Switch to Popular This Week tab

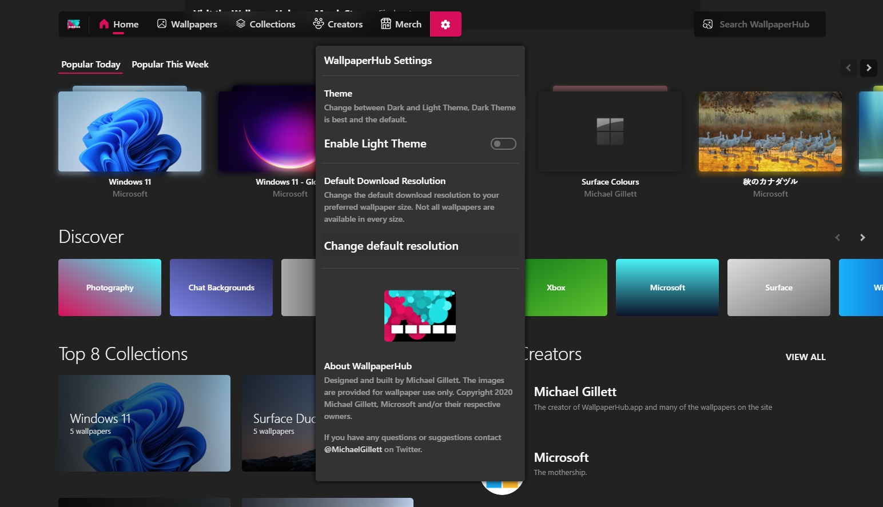[170, 65]
